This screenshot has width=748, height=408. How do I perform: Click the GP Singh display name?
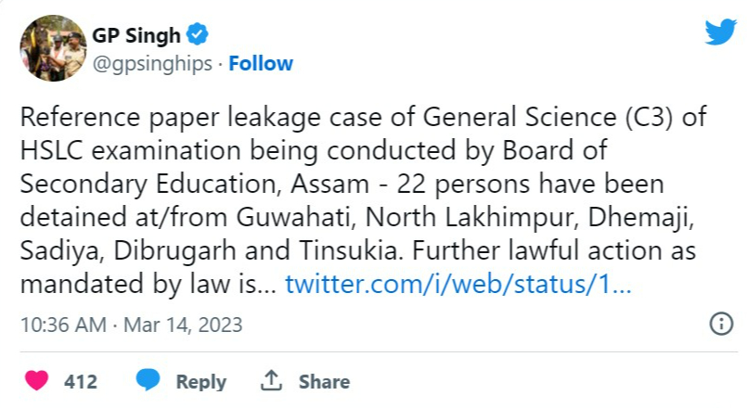(135, 35)
